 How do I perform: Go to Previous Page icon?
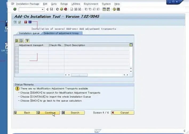click(90, 9)
